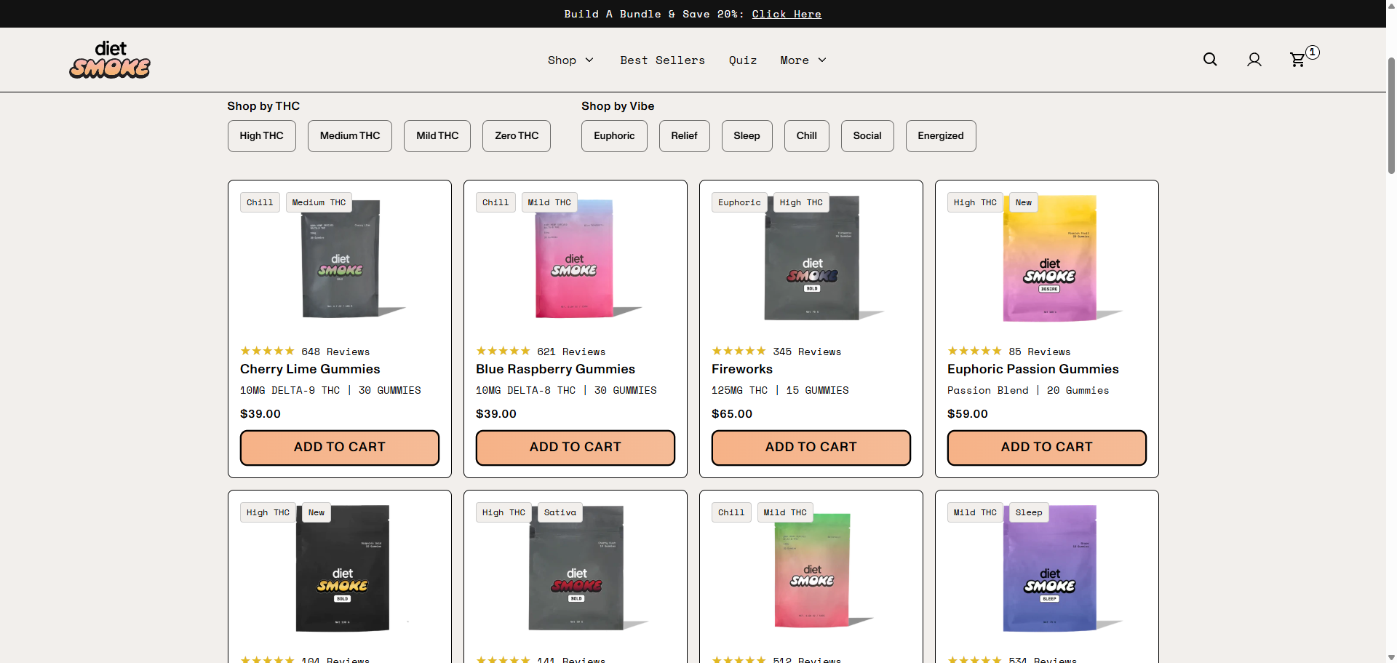Image resolution: width=1397 pixels, height=663 pixels.
Task: Open Blue Raspberry Gummies title link
Action: [555, 370]
